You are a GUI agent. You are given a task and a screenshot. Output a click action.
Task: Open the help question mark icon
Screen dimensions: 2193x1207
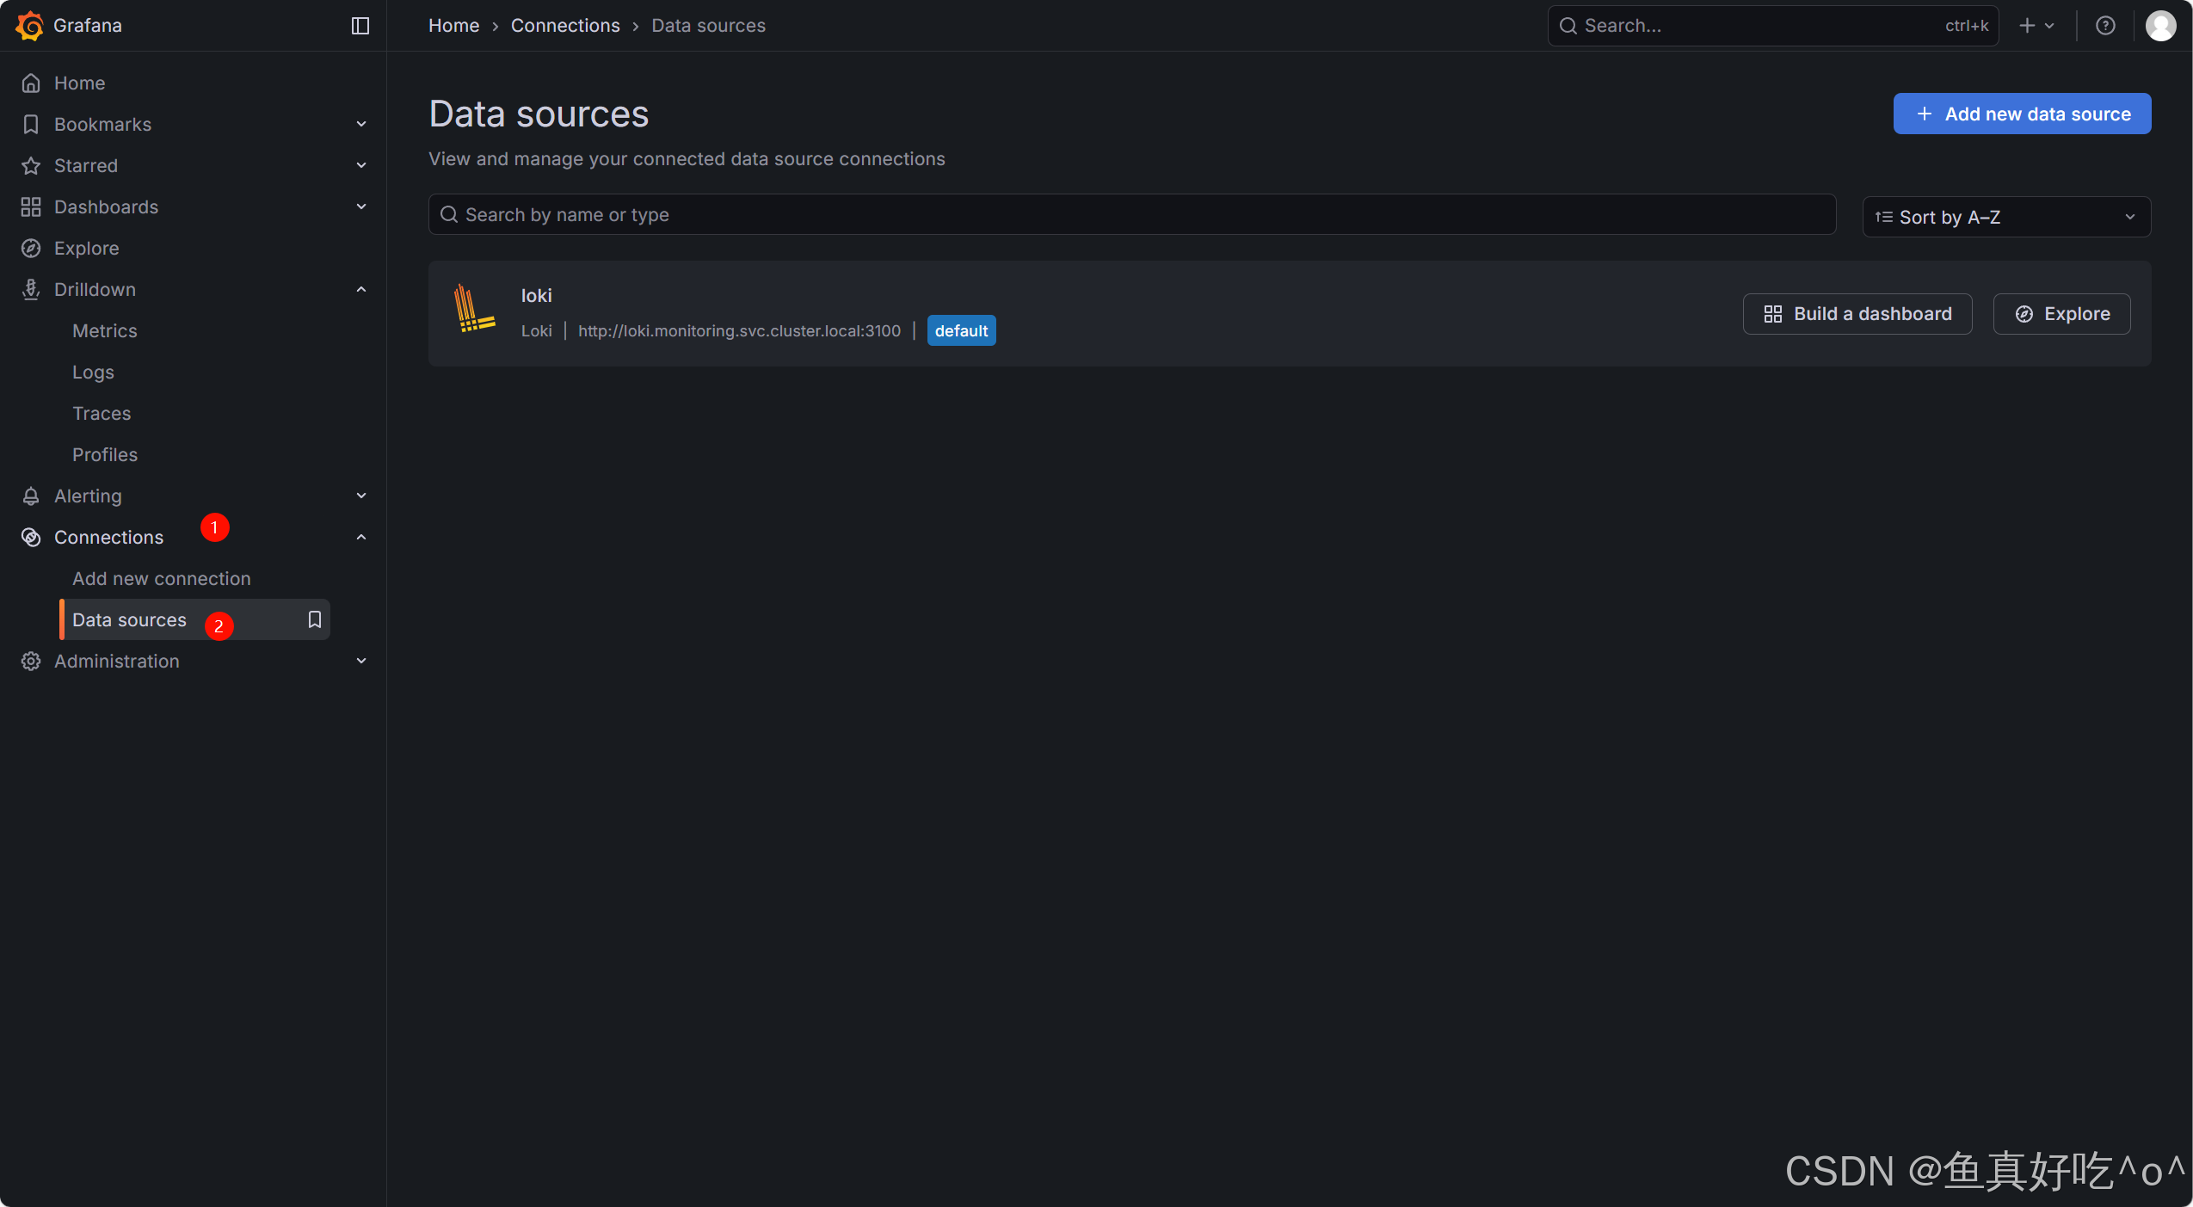coord(2104,26)
